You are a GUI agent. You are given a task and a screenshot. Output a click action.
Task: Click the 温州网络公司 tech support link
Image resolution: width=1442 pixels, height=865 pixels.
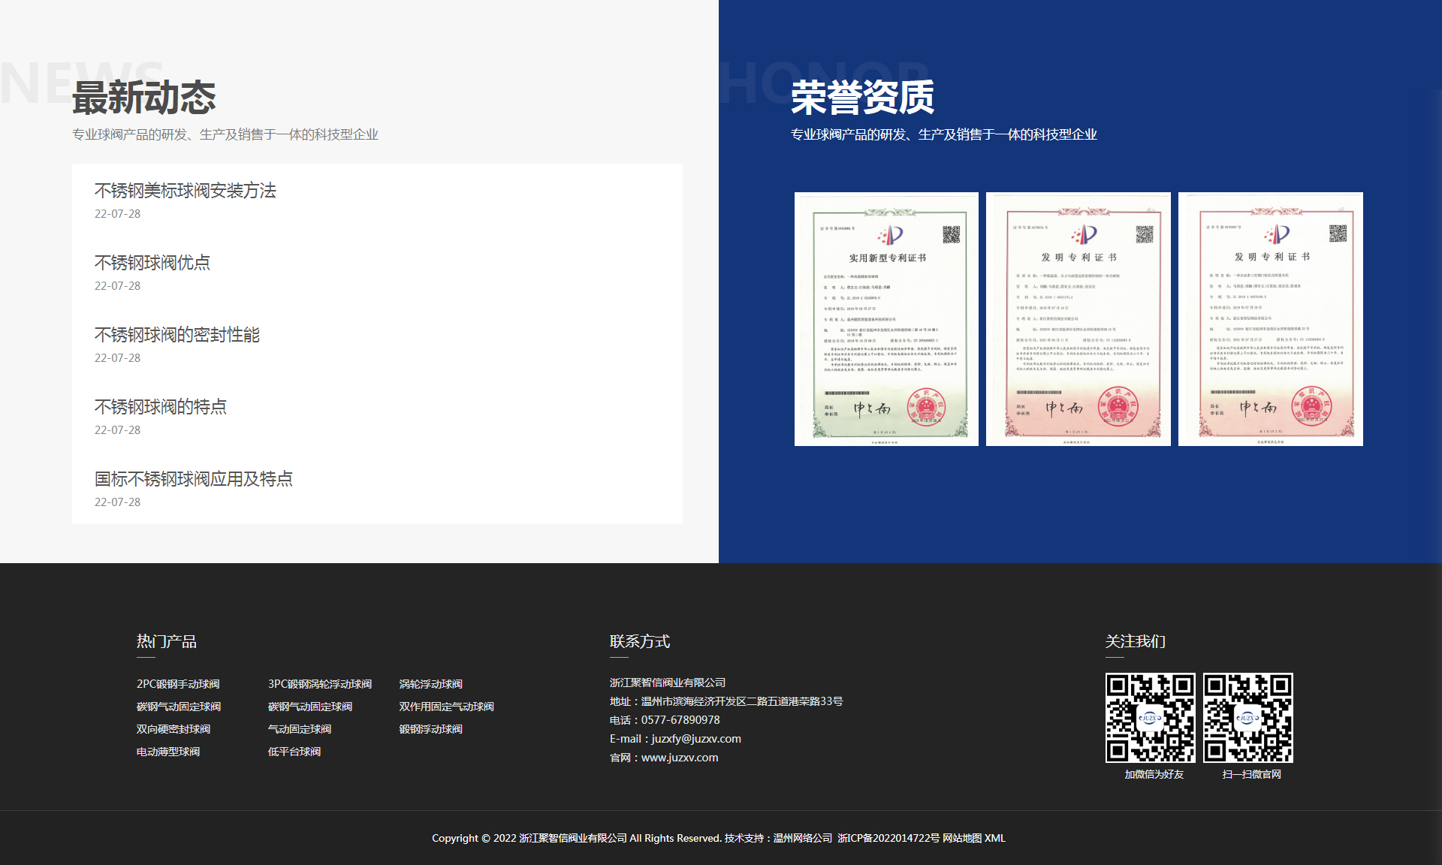point(803,838)
